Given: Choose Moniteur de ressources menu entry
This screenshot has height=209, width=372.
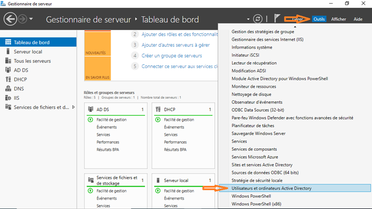Looking at the screenshot, I should click(254, 86).
